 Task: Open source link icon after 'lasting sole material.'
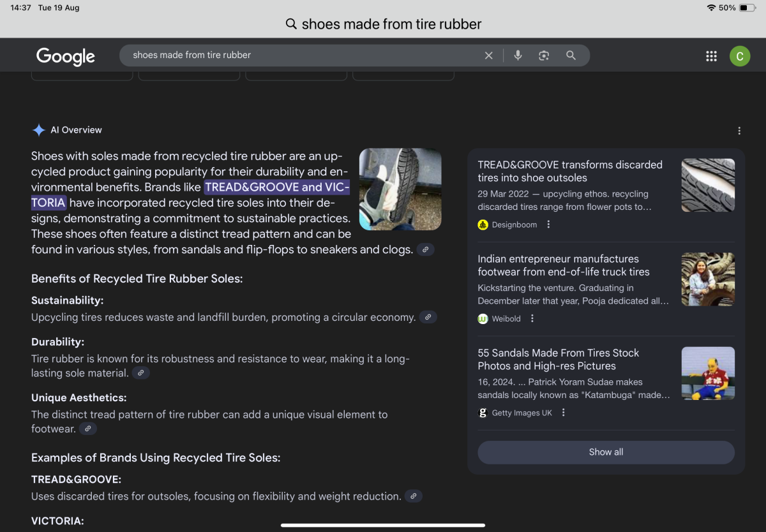141,373
